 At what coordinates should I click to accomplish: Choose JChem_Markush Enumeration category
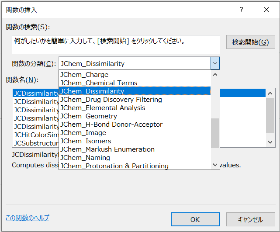[x=135, y=149]
